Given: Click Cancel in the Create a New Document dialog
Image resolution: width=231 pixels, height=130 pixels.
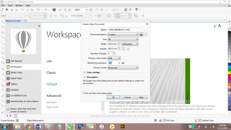Looking at the screenshot, I should (127, 97).
